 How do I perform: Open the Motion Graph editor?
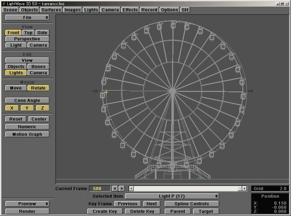pyautogui.click(x=27, y=134)
